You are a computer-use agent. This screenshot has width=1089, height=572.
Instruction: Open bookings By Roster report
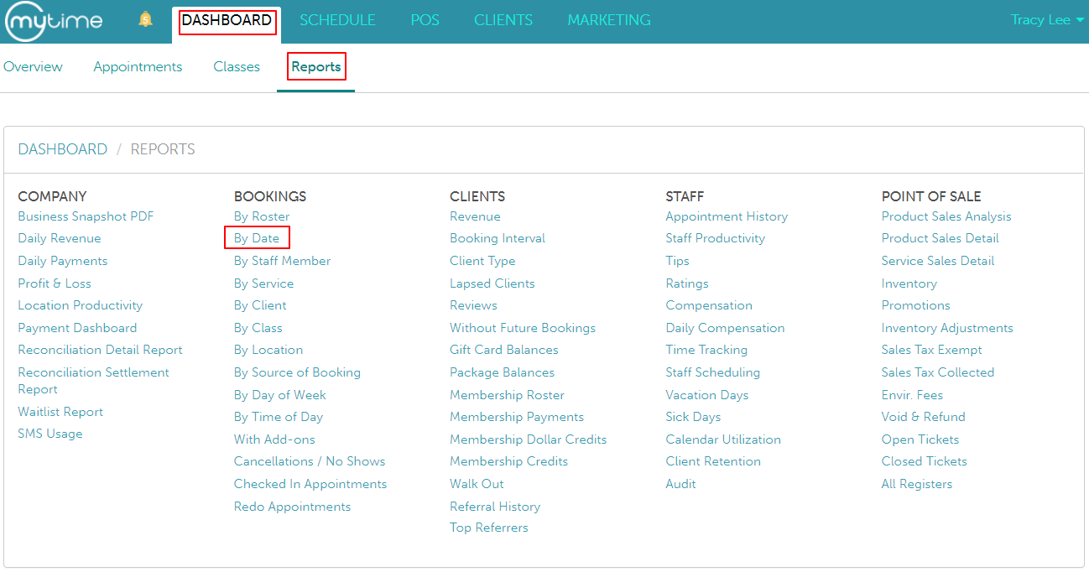pyautogui.click(x=262, y=216)
